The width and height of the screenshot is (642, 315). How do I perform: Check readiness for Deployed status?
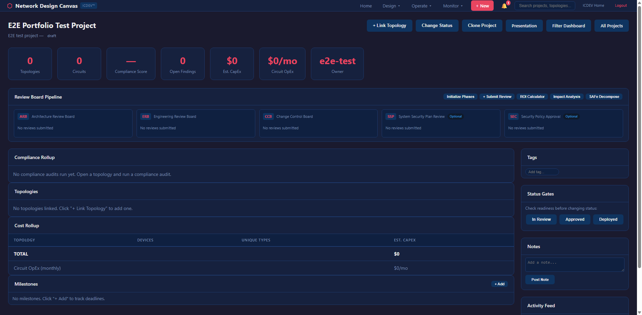click(608, 219)
